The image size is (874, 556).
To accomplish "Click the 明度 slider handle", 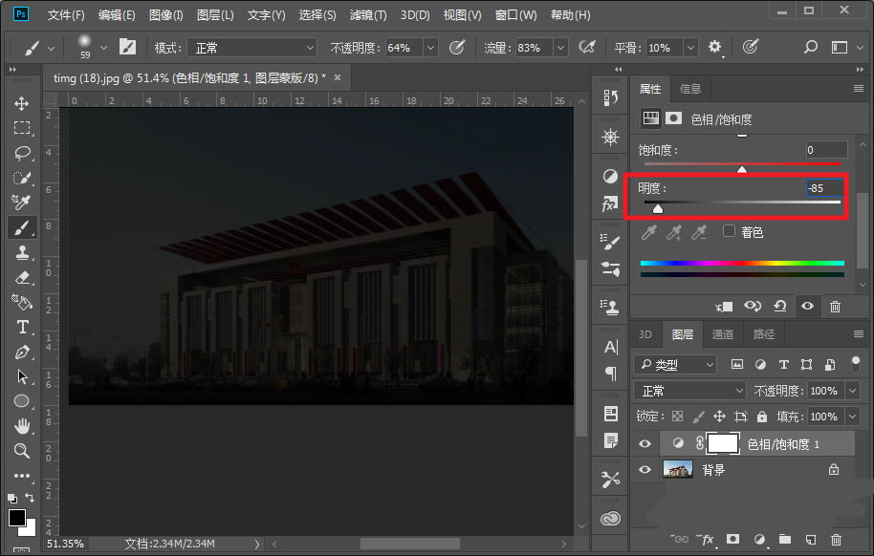I will [x=658, y=207].
